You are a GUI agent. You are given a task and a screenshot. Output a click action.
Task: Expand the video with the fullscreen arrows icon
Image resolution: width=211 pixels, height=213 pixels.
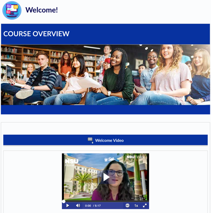(x=145, y=206)
